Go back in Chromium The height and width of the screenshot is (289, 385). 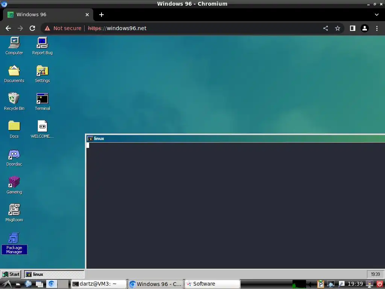click(8, 28)
